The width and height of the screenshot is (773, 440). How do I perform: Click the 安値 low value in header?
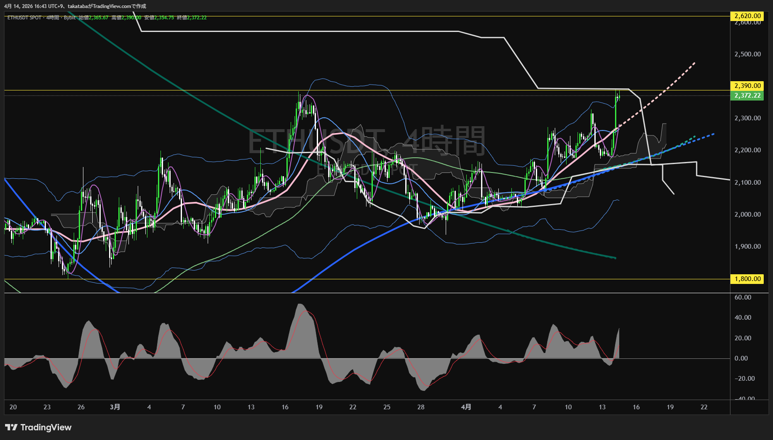(x=164, y=18)
